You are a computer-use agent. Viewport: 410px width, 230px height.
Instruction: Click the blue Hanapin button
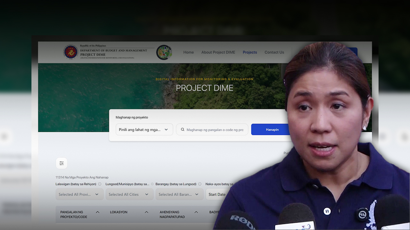tap(272, 130)
